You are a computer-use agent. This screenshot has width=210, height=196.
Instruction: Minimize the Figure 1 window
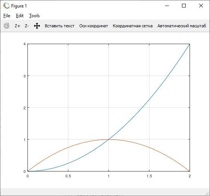point(167,6)
